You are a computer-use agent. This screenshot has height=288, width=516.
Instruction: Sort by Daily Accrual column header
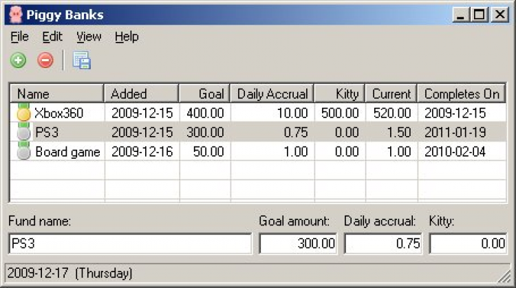pos(272,94)
